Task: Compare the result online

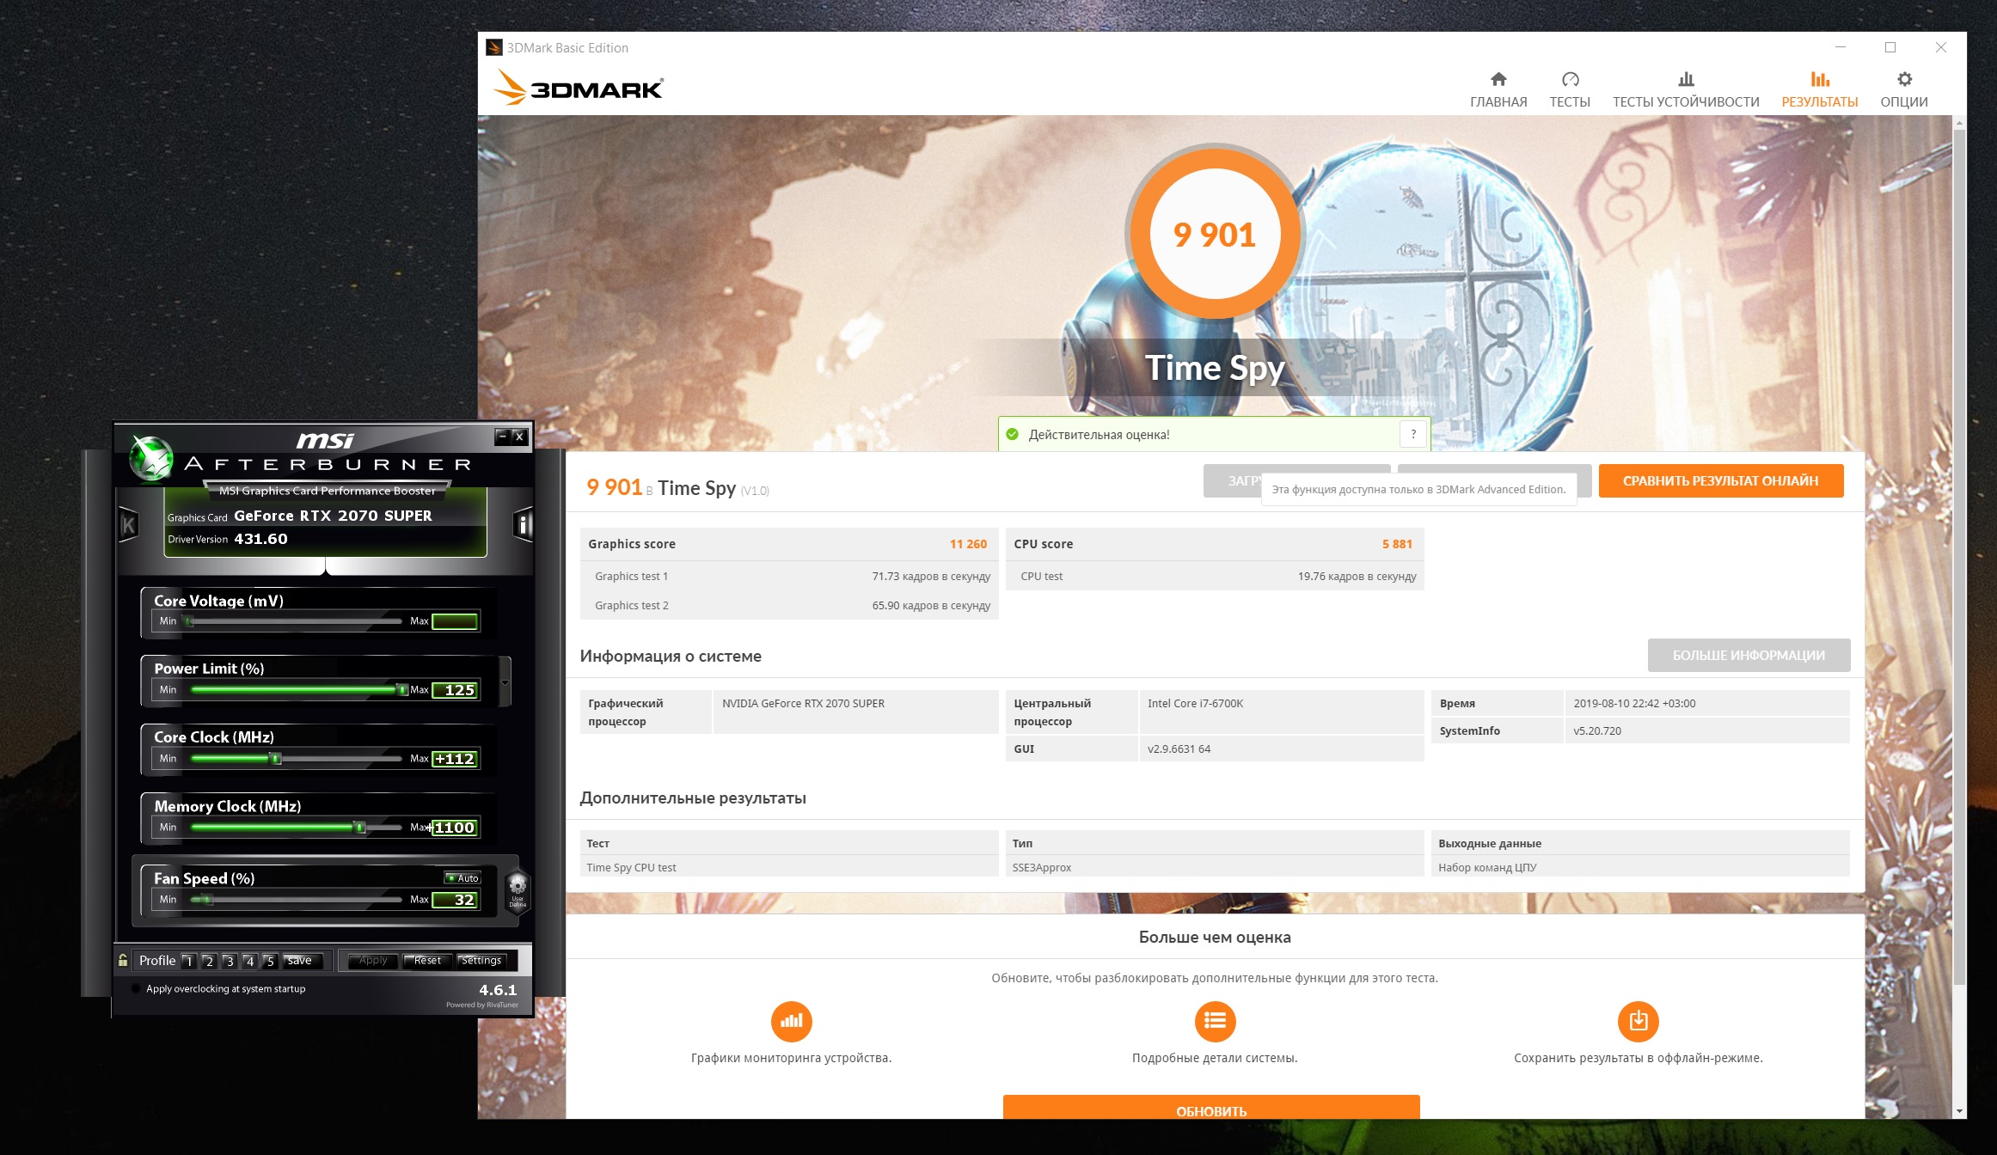Action: 1720,480
